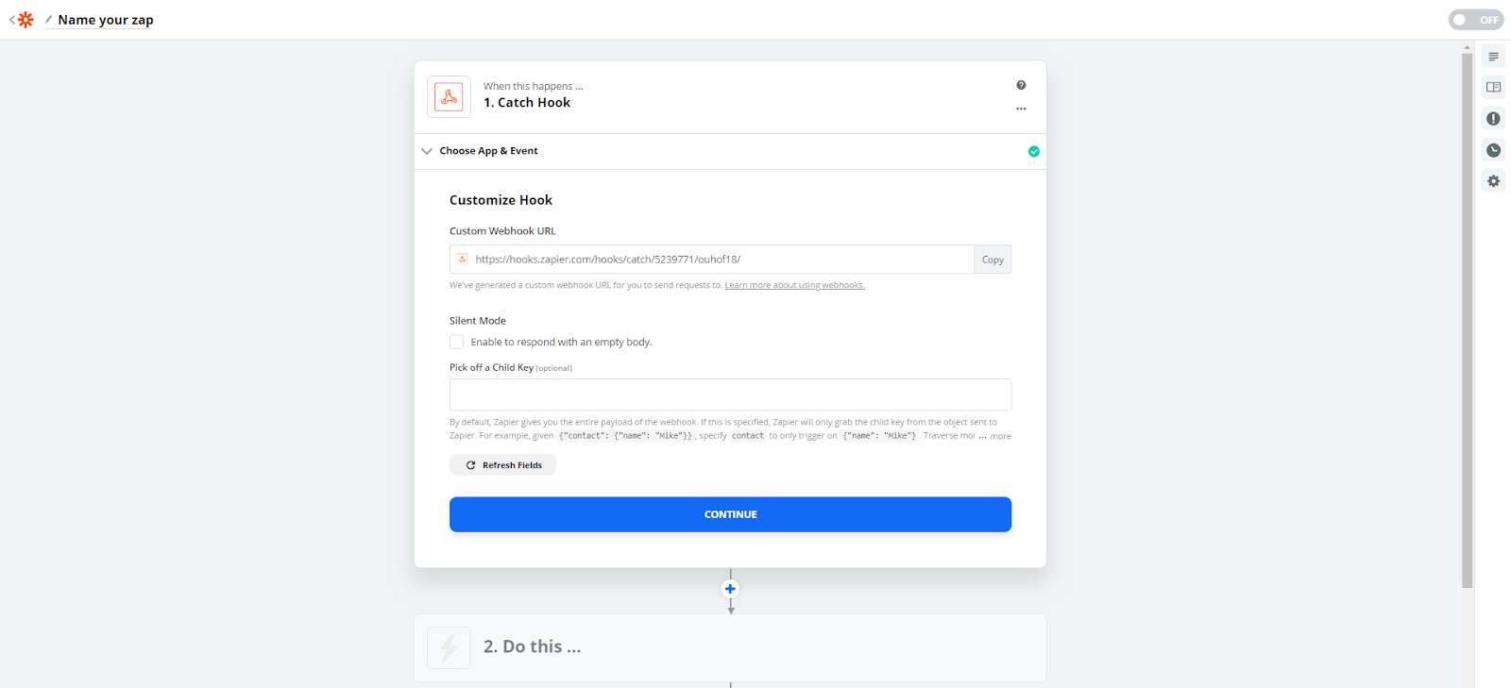Enable Silent Mode empty body checkbox

coord(457,342)
